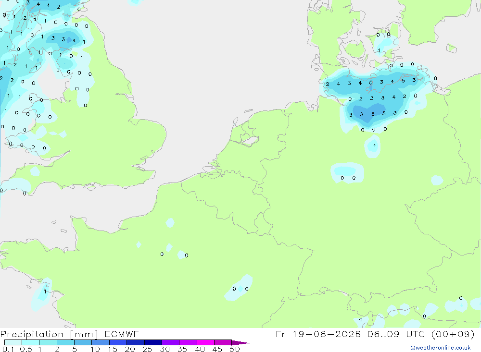Screen dimensions: 481x352
Task: Click legend label '50'
Action: click(x=235, y=349)
